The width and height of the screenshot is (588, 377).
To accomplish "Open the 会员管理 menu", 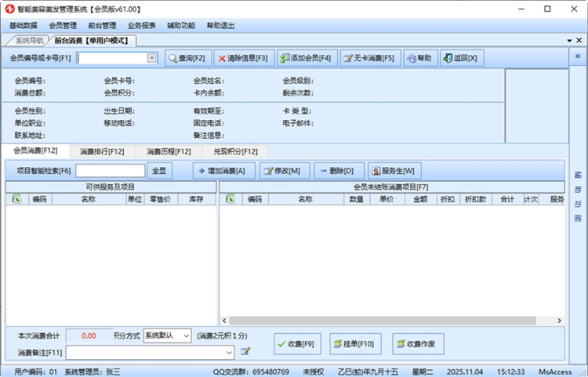I will [63, 26].
